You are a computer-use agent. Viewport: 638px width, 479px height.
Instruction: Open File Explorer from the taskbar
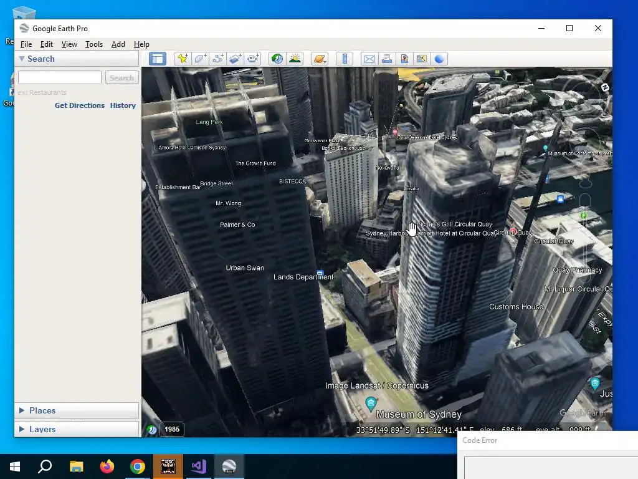pyautogui.click(x=76, y=467)
